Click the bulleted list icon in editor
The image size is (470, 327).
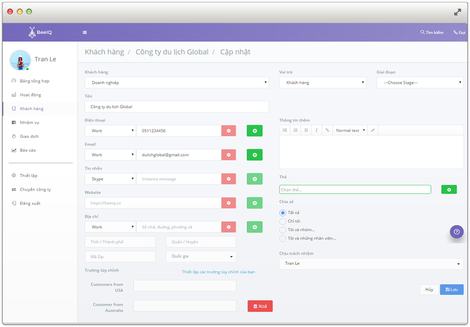[285, 130]
